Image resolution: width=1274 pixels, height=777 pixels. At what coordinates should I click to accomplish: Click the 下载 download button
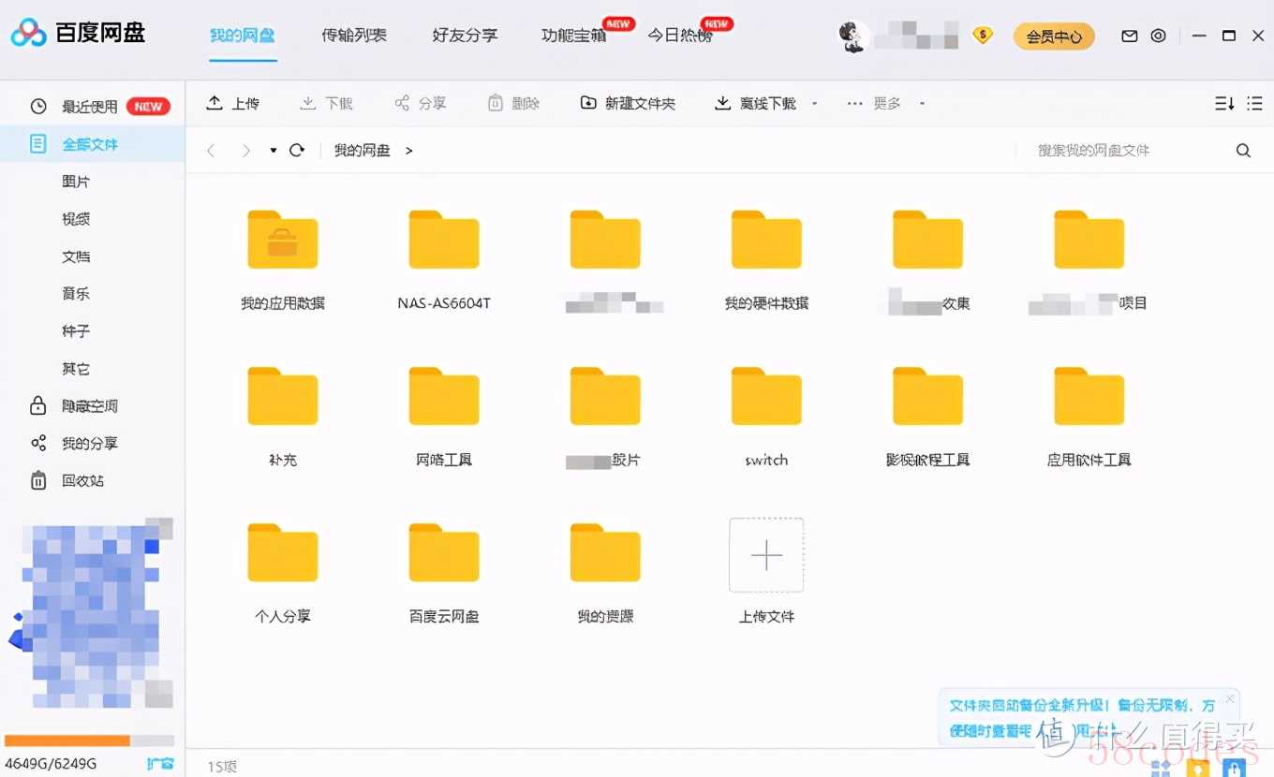coord(326,103)
